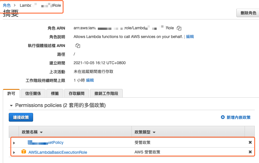The image size is (259, 163).
Task: Open the 存取顧問 tab
Action: 76,93
